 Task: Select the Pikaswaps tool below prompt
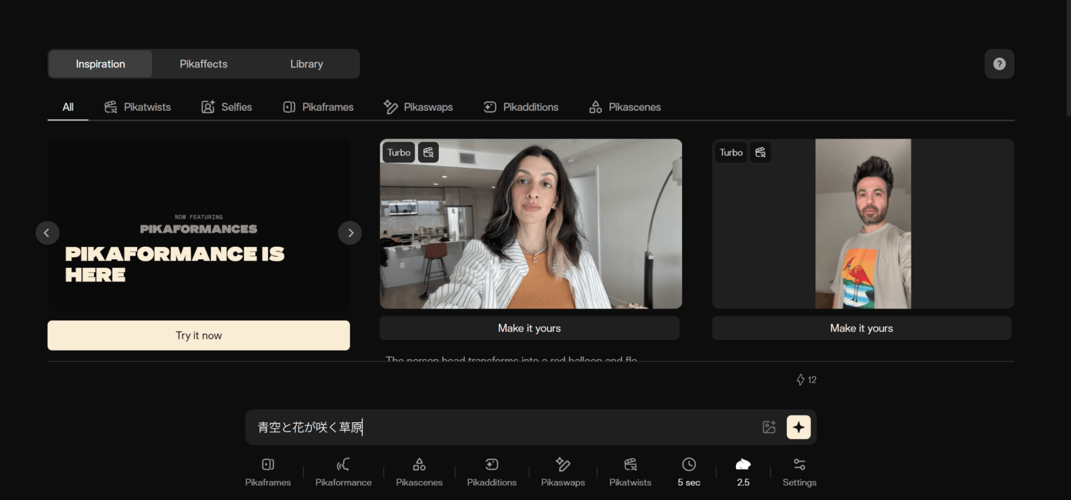(563, 472)
